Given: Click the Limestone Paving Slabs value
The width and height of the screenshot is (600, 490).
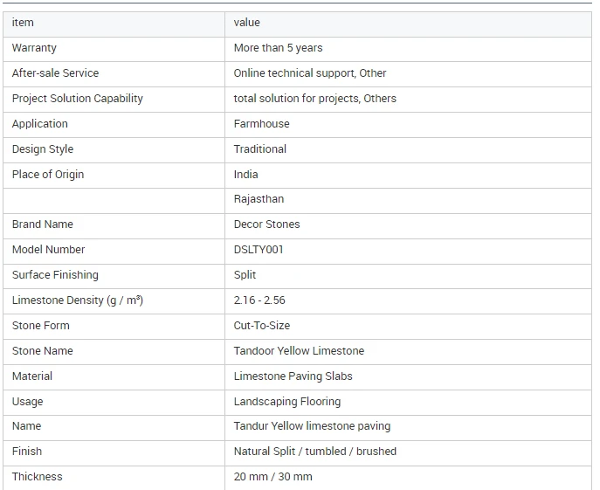Looking at the screenshot, I should 293,376.
